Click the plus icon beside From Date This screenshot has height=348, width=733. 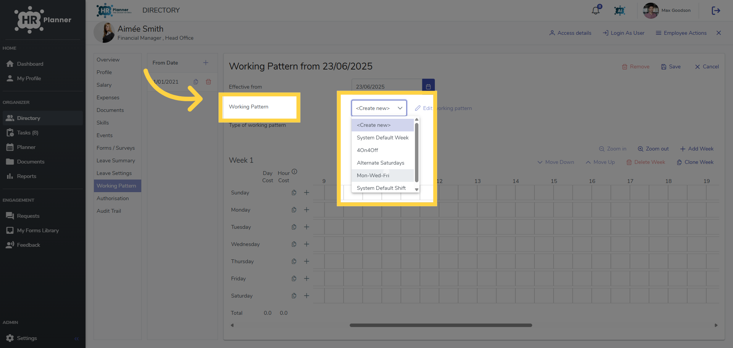coord(206,63)
